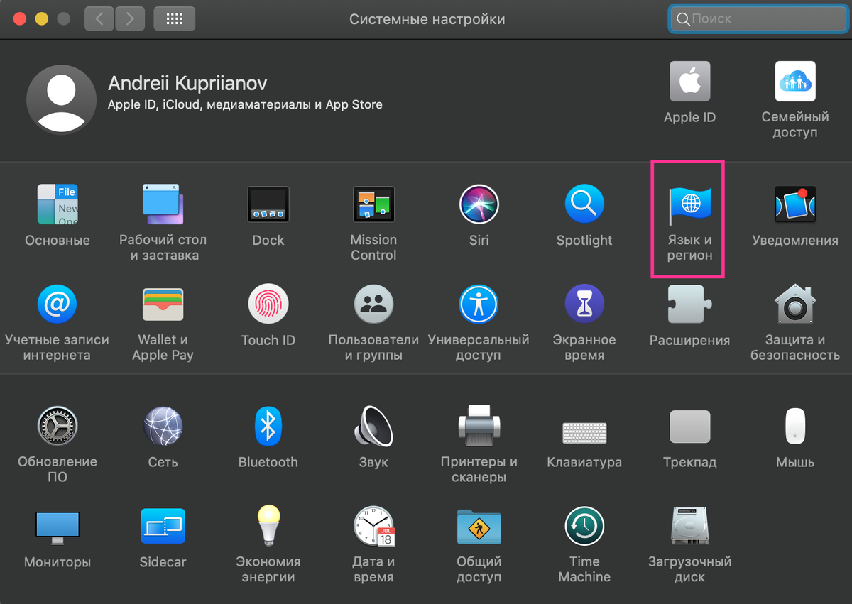
Task: Click the Поиск search field
Action: 757,19
